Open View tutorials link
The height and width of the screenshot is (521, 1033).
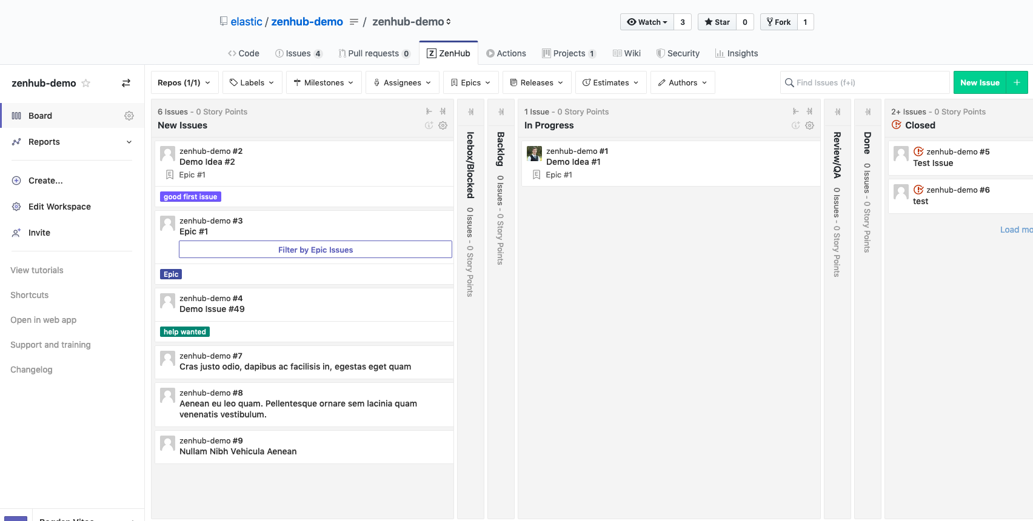coord(37,270)
